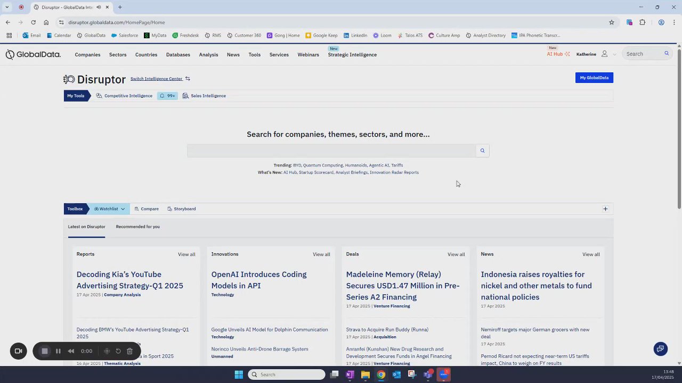This screenshot has height=383, width=682.
Task: Expand the account dropdown chevron beside the profile icon
Action: (x=614, y=54)
